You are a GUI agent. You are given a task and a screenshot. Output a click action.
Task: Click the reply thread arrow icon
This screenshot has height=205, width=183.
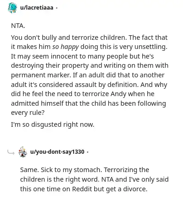pyautogui.click(x=11, y=152)
